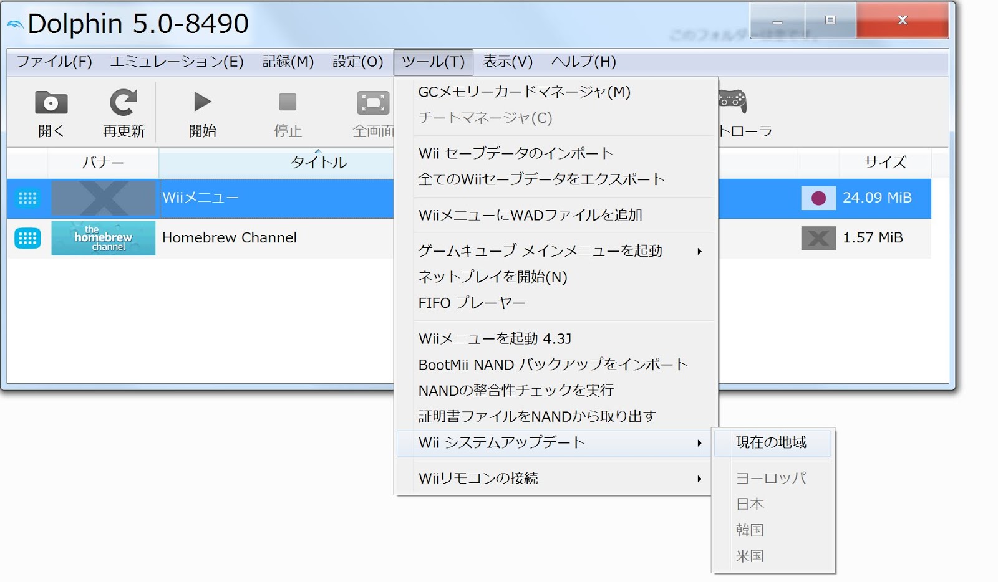Screen dimensions: 998x582
Task: Click the Homebrew Channel title text
Action: click(230, 238)
